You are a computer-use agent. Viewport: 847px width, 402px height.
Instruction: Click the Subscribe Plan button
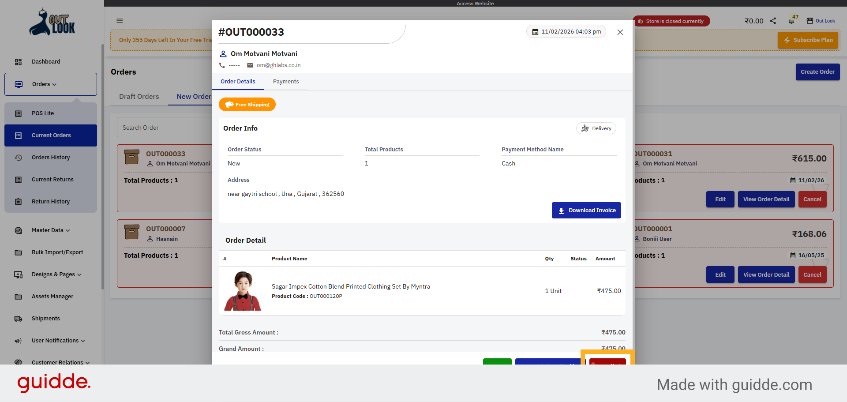tap(808, 40)
